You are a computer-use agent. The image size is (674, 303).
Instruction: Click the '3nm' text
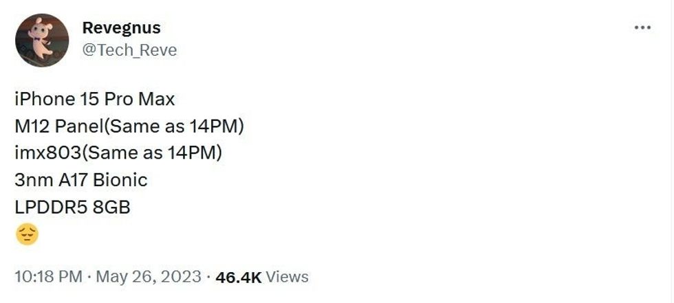click(32, 180)
